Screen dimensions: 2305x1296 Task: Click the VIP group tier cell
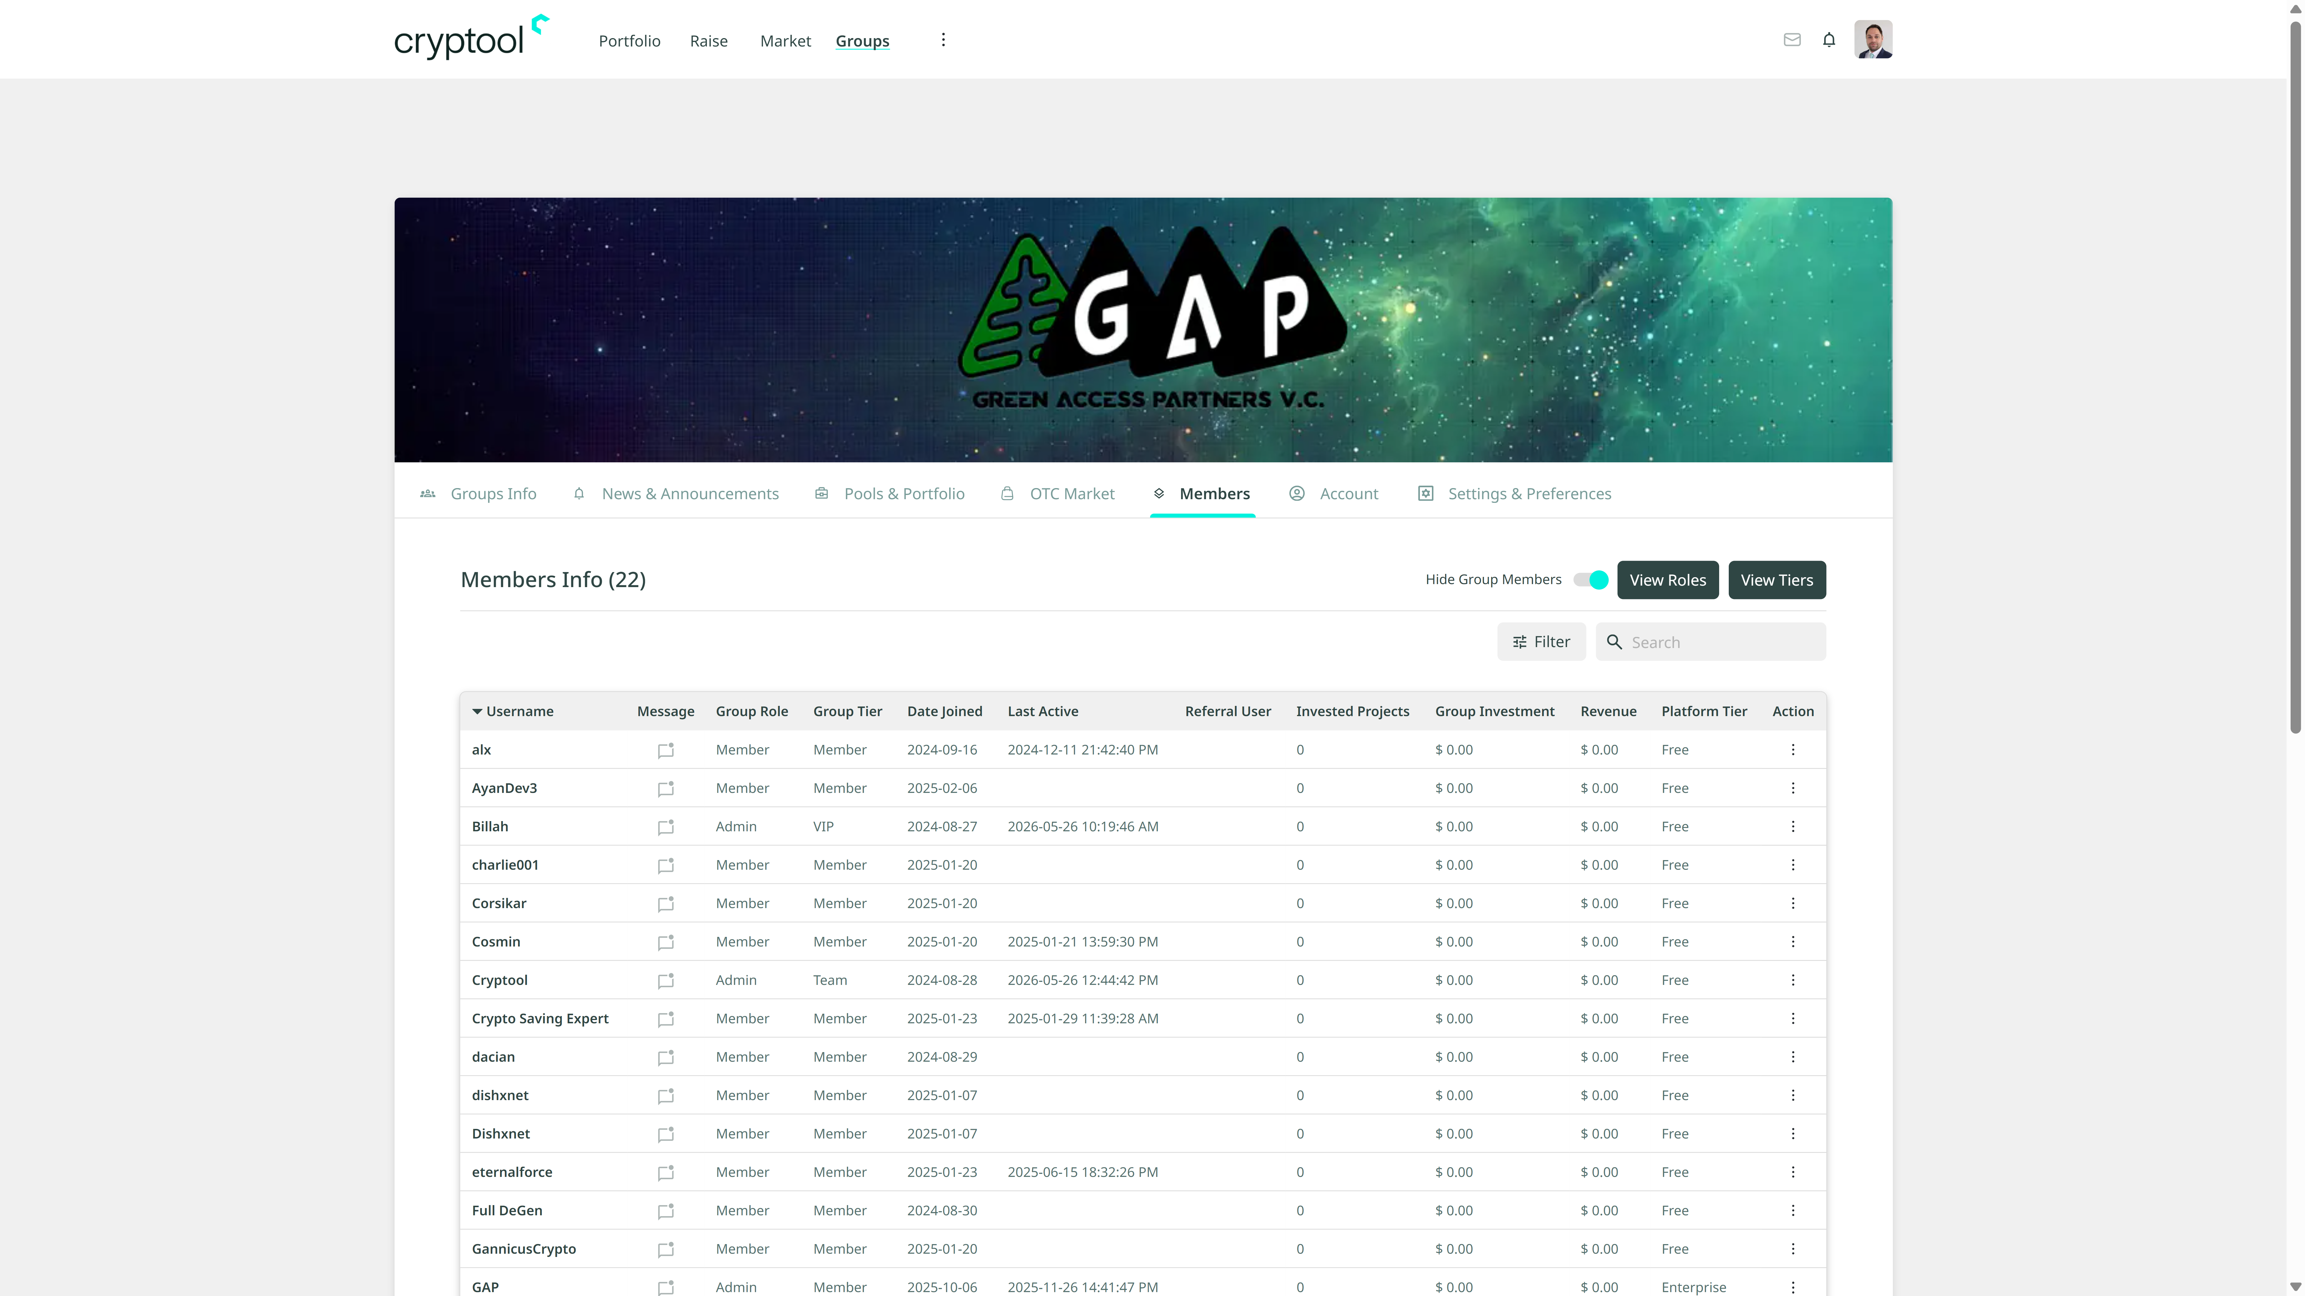coord(823,826)
